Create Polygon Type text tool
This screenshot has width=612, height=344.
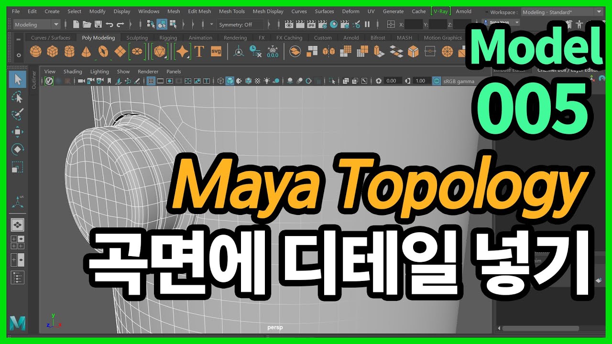(x=199, y=51)
